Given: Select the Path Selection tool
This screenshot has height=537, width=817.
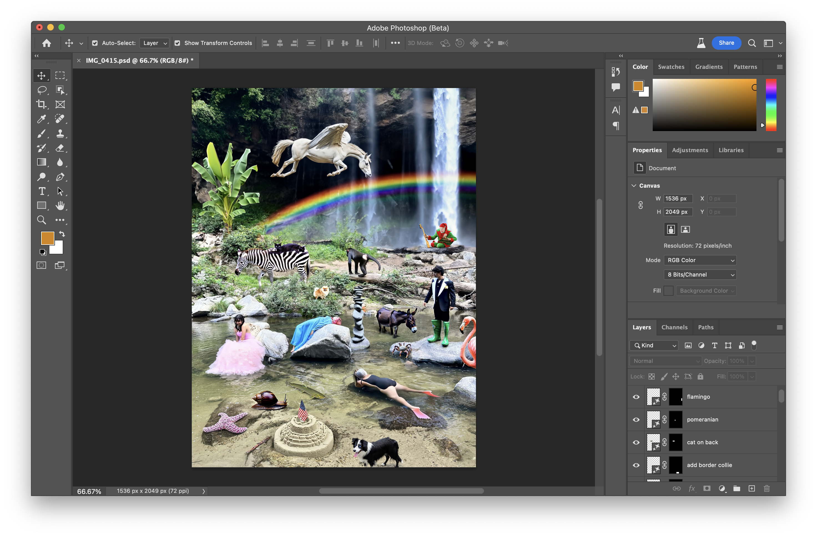Looking at the screenshot, I should tap(60, 191).
